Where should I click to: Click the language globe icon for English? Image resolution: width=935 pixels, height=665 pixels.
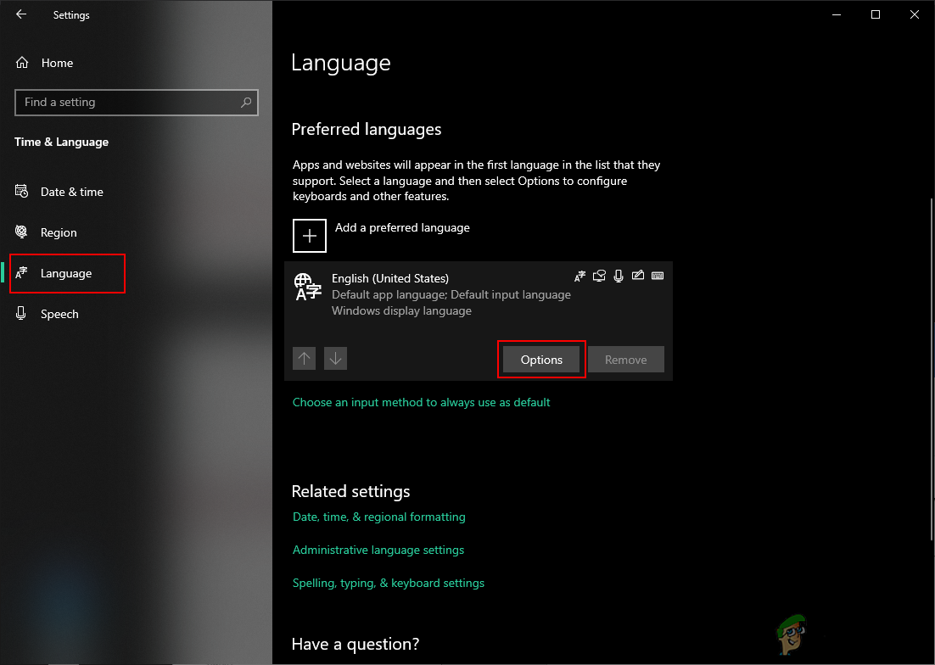click(x=308, y=287)
